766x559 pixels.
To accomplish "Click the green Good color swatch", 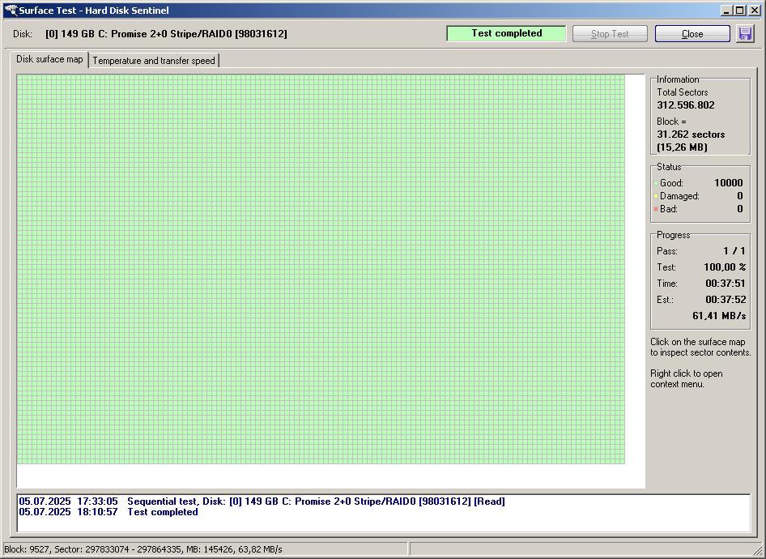I will [656, 184].
